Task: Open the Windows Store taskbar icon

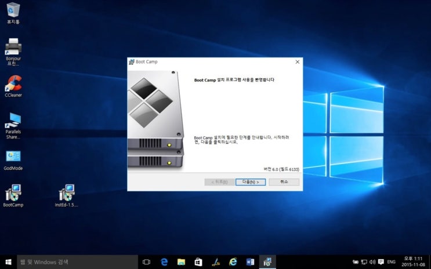Action: point(198,262)
